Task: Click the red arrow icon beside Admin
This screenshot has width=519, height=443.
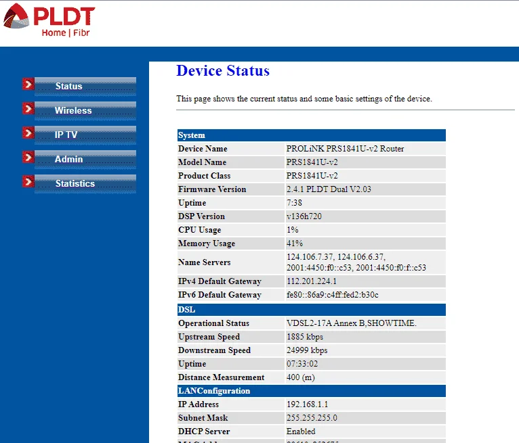Action: 28,157
